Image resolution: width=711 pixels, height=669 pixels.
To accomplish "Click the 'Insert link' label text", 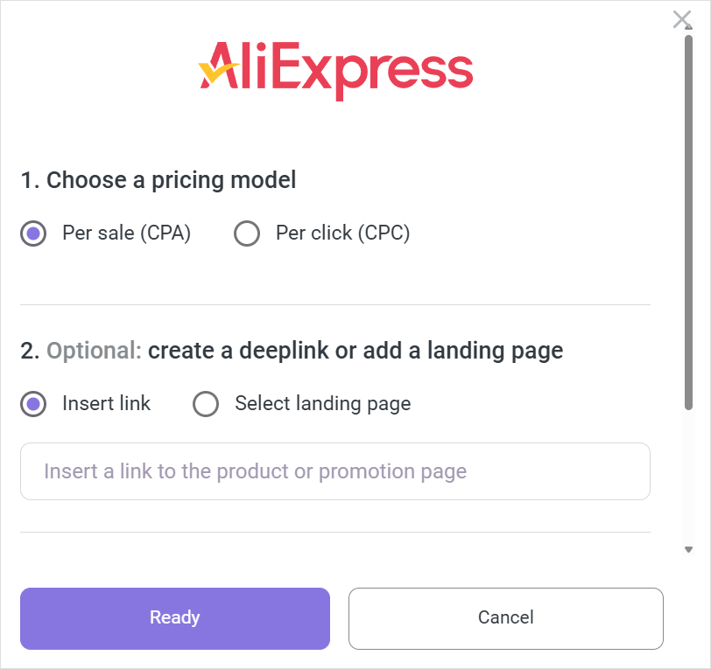I will pyautogui.click(x=106, y=404).
